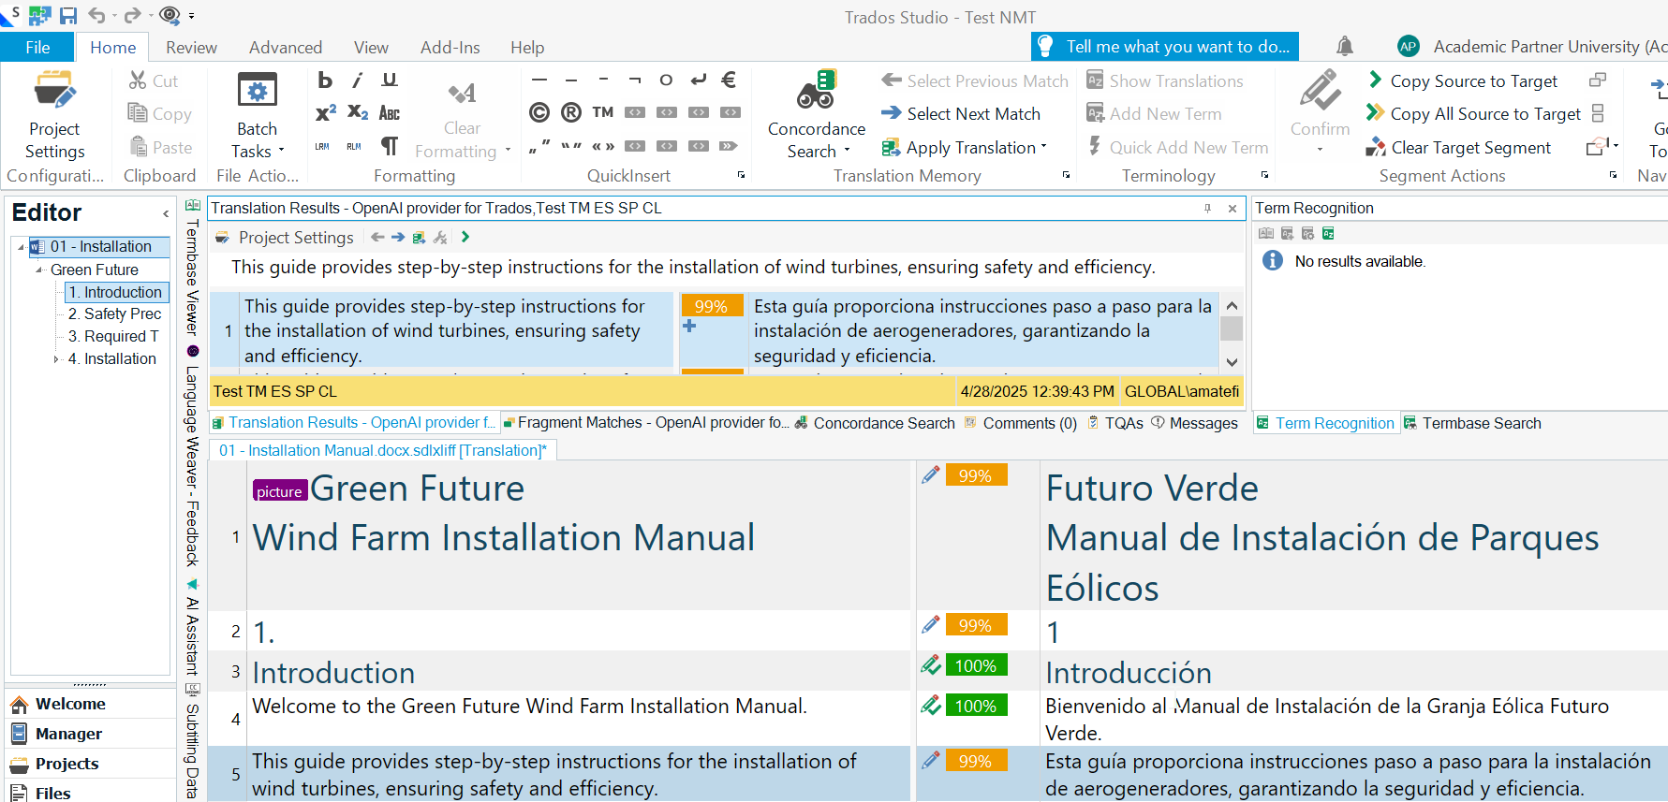Toggle underline formatting
This screenshot has height=802, width=1668.
point(390,80)
